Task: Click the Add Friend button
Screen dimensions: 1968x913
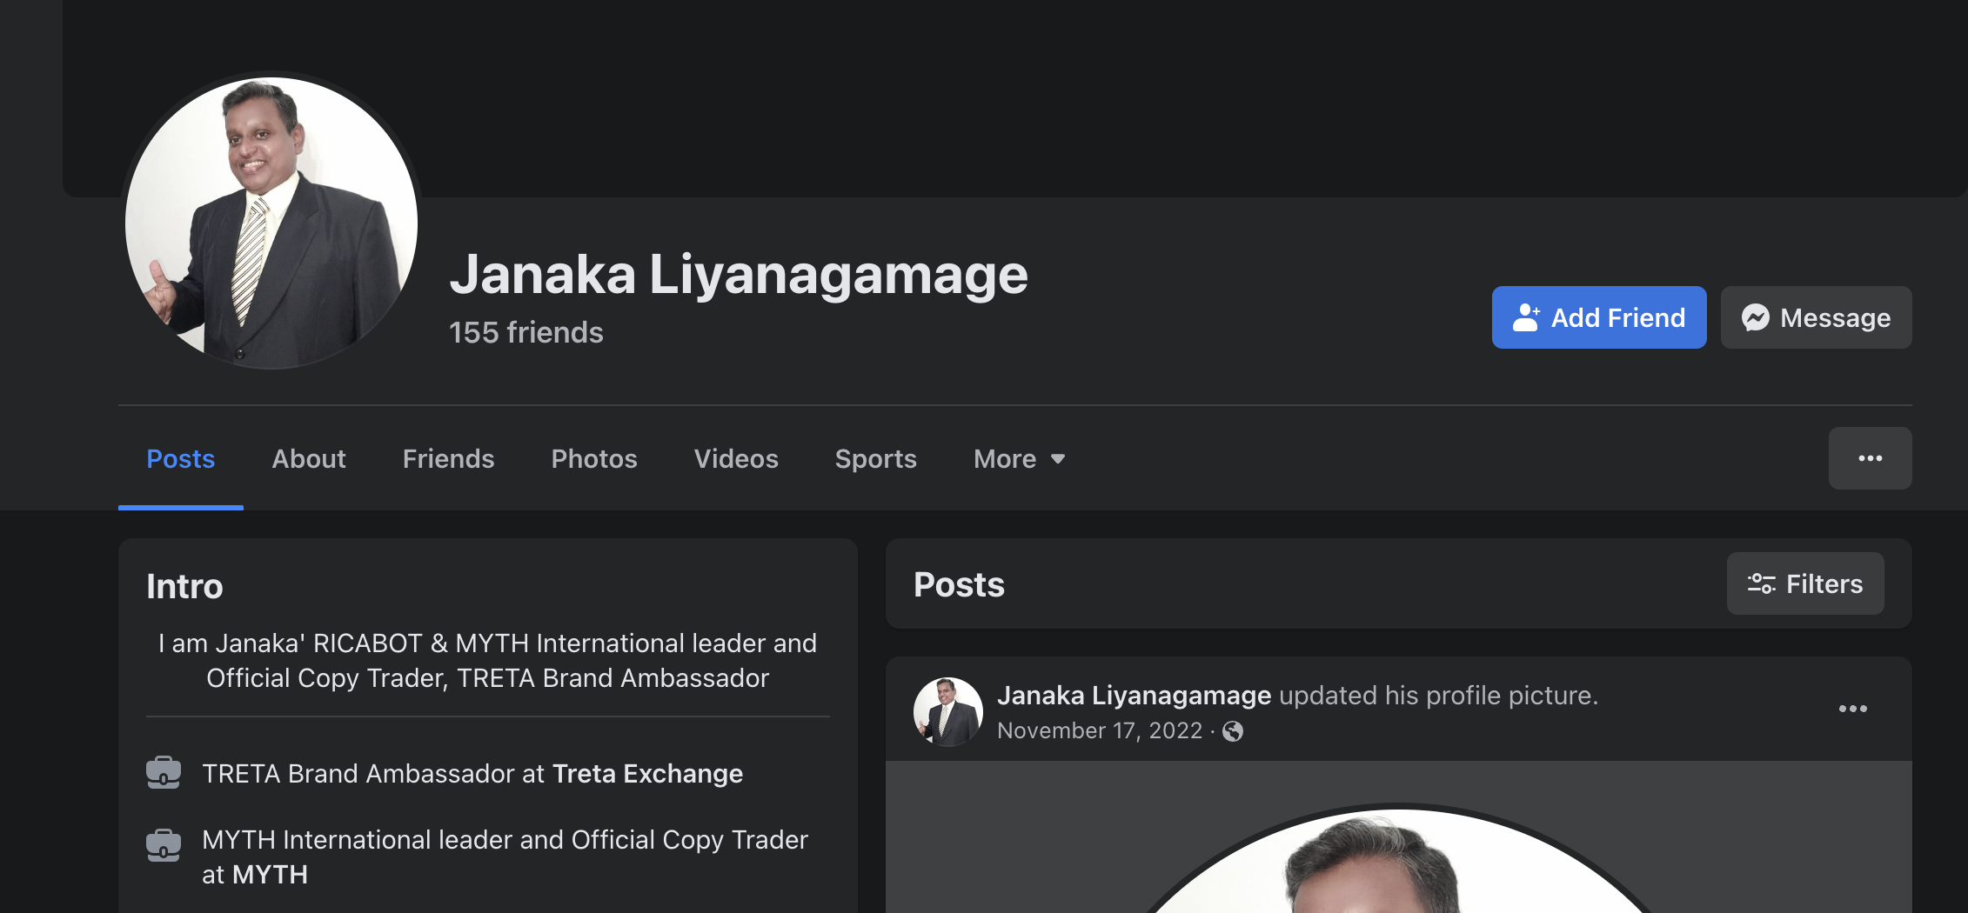Action: click(x=1599, y=317)
